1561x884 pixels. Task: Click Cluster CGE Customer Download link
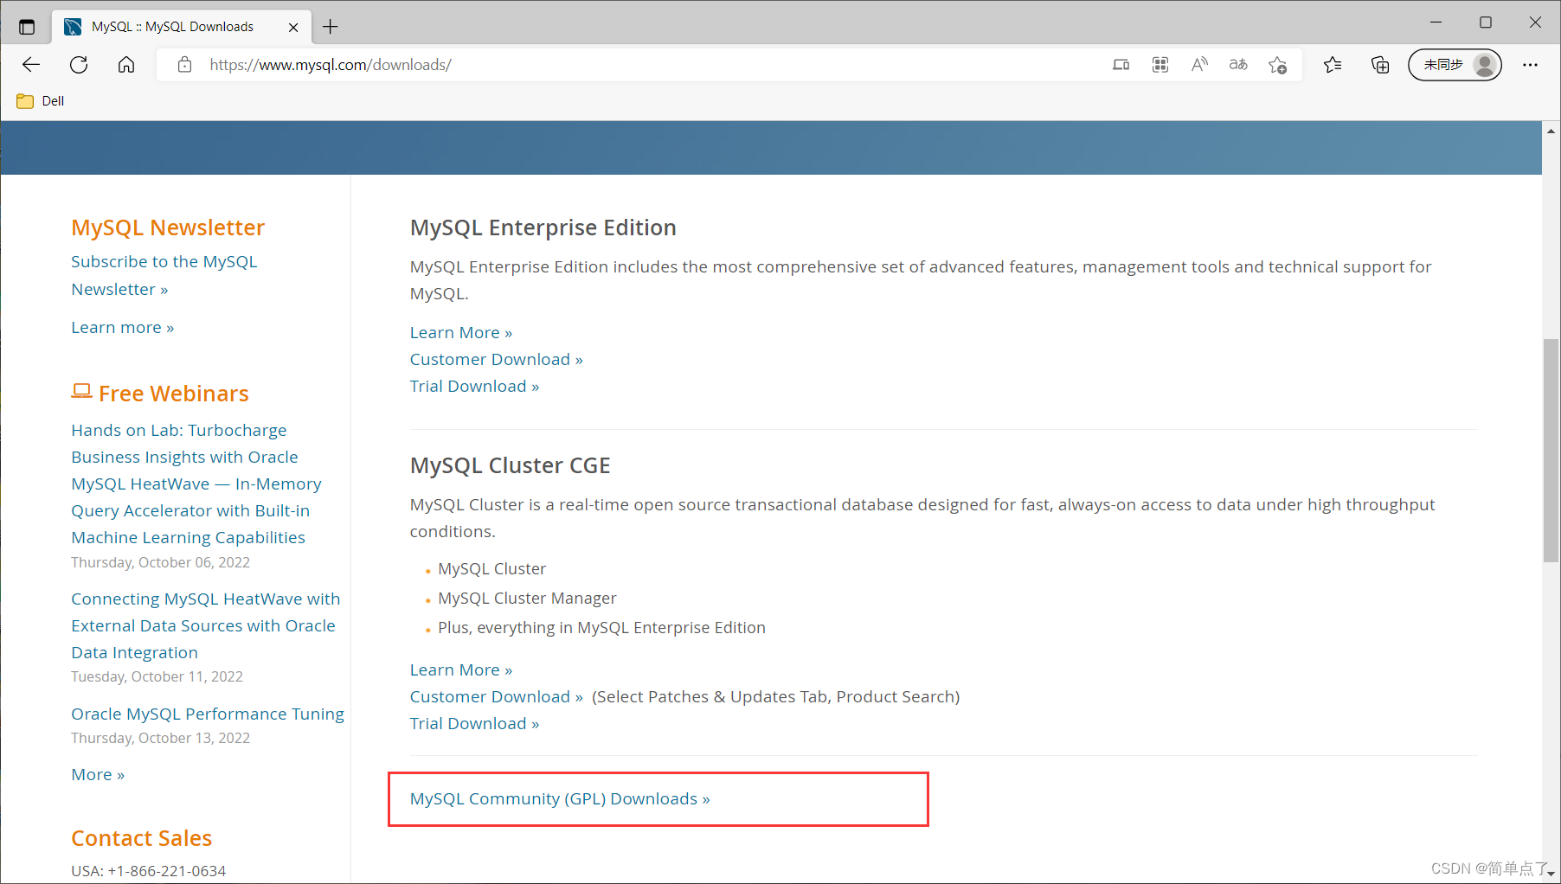coord(497,697)
